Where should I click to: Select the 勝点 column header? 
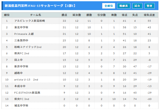click(64, 15)
